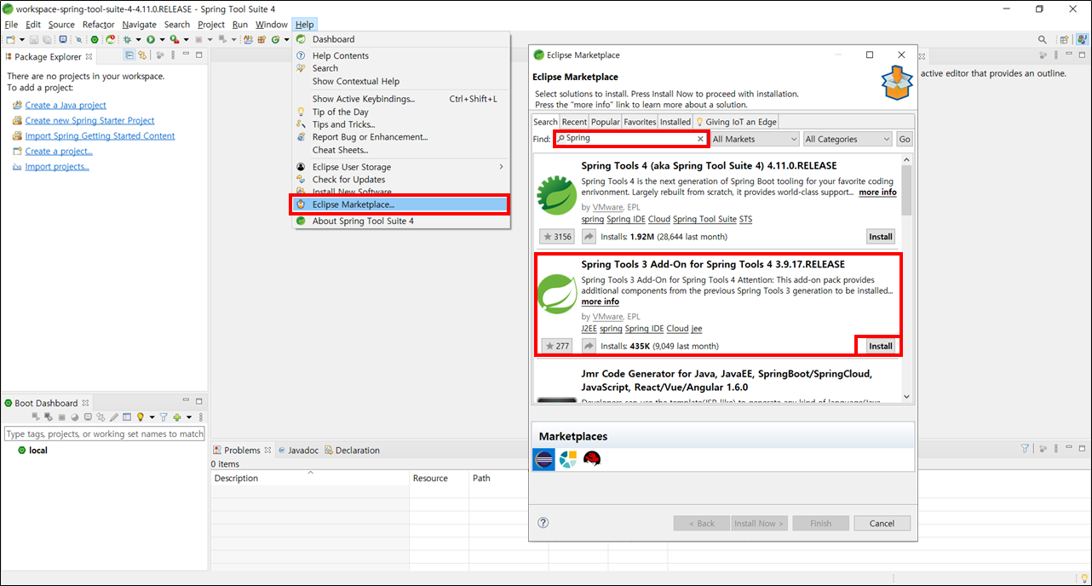Click the Marketplace results vertical scrollbar
This screenshot has height=586, width=1092.
point(905,278)
